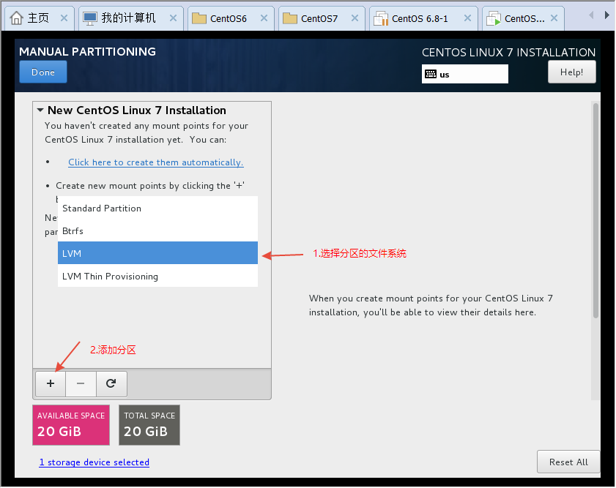The width and height of the screenshot is (616, 488).
Task: Click 'Click here to create them automatically' link
Action: pyautogui.click(x=156, y=162)
